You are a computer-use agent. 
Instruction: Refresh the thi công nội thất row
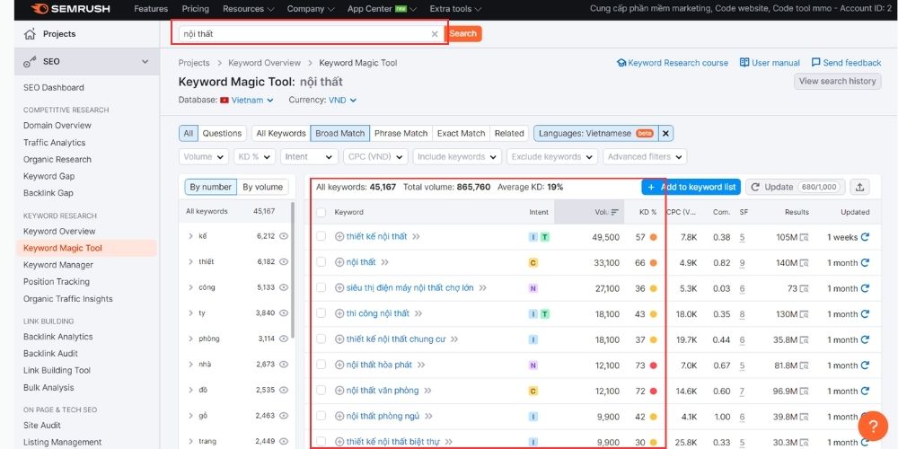coord(865,313)
